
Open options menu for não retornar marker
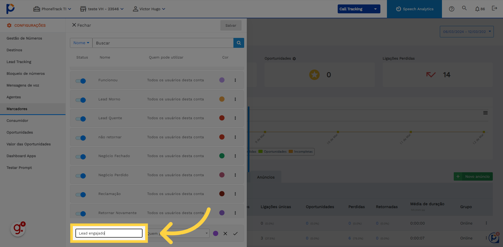[235, 137]
